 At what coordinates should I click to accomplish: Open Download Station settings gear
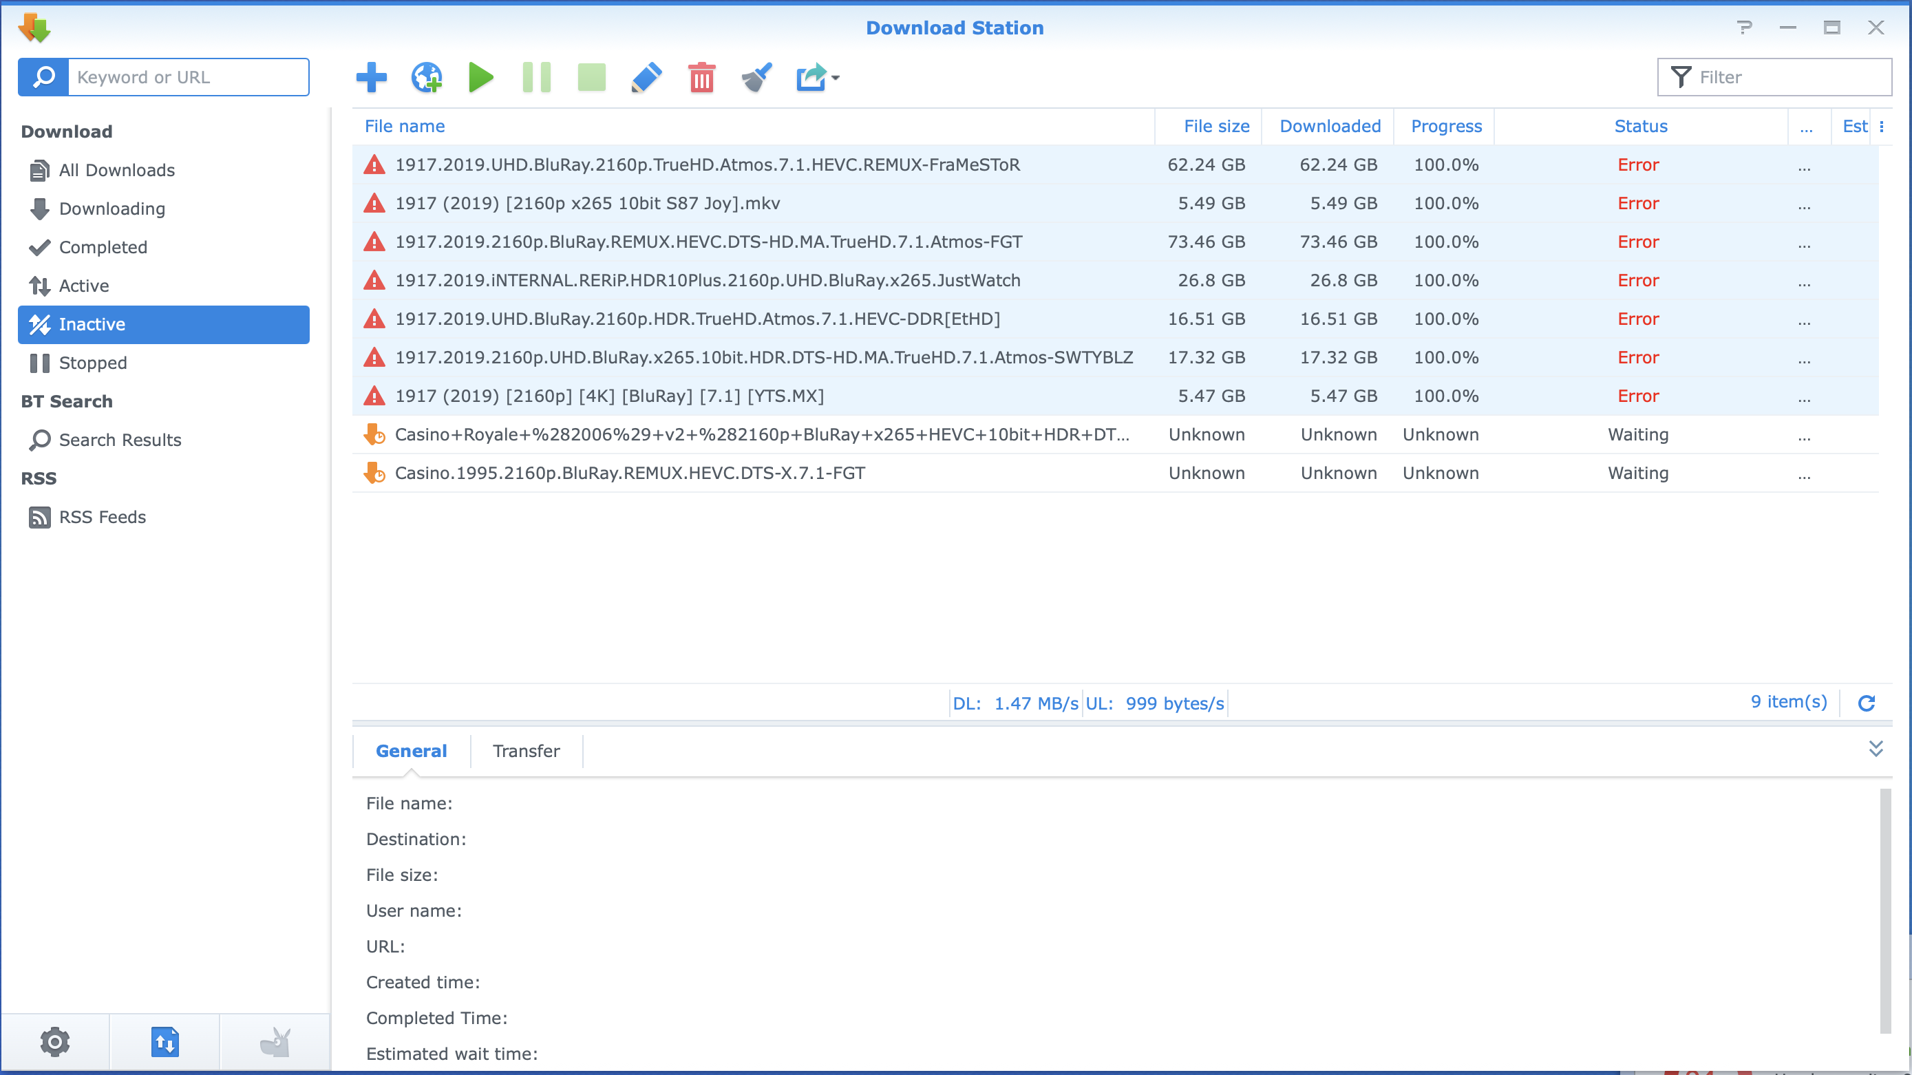(x=55, y=1041)
